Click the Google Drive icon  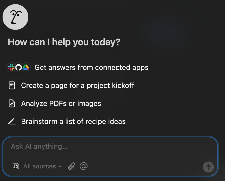[26, 67]
